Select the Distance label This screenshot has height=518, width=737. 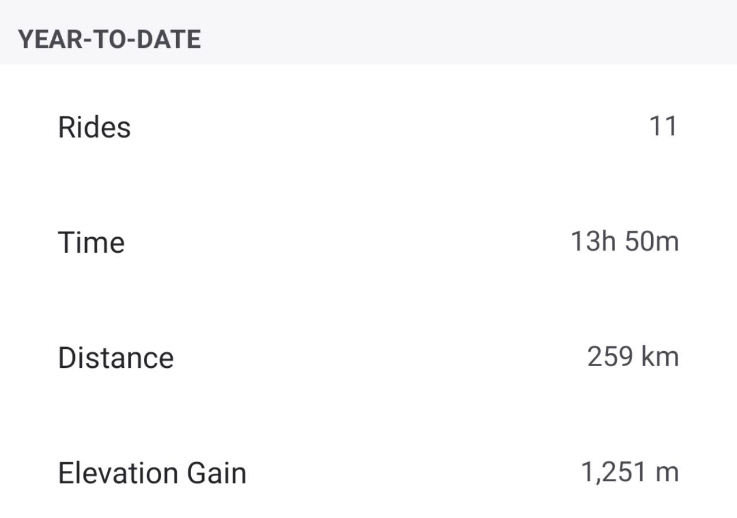[116, 357]
